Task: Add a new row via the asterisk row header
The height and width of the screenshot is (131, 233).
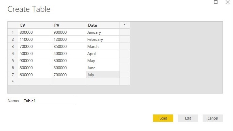Action: click(13, 82)
